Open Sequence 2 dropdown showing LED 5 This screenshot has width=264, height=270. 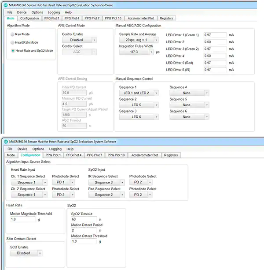coord(139,105)
